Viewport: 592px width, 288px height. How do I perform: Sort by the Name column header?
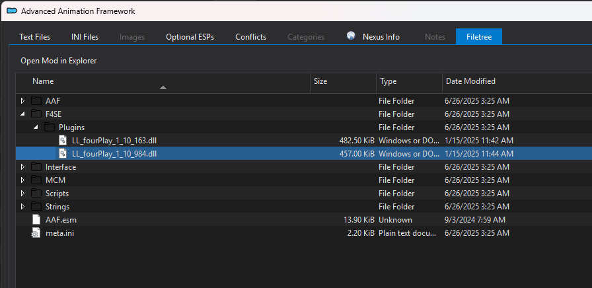(163, 83)
